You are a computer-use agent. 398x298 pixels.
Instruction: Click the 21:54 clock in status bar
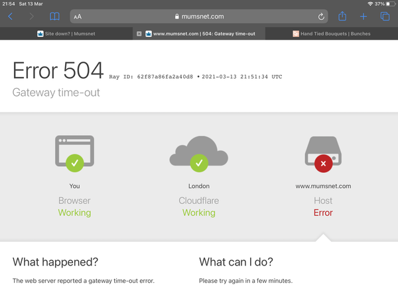[9, 4]
